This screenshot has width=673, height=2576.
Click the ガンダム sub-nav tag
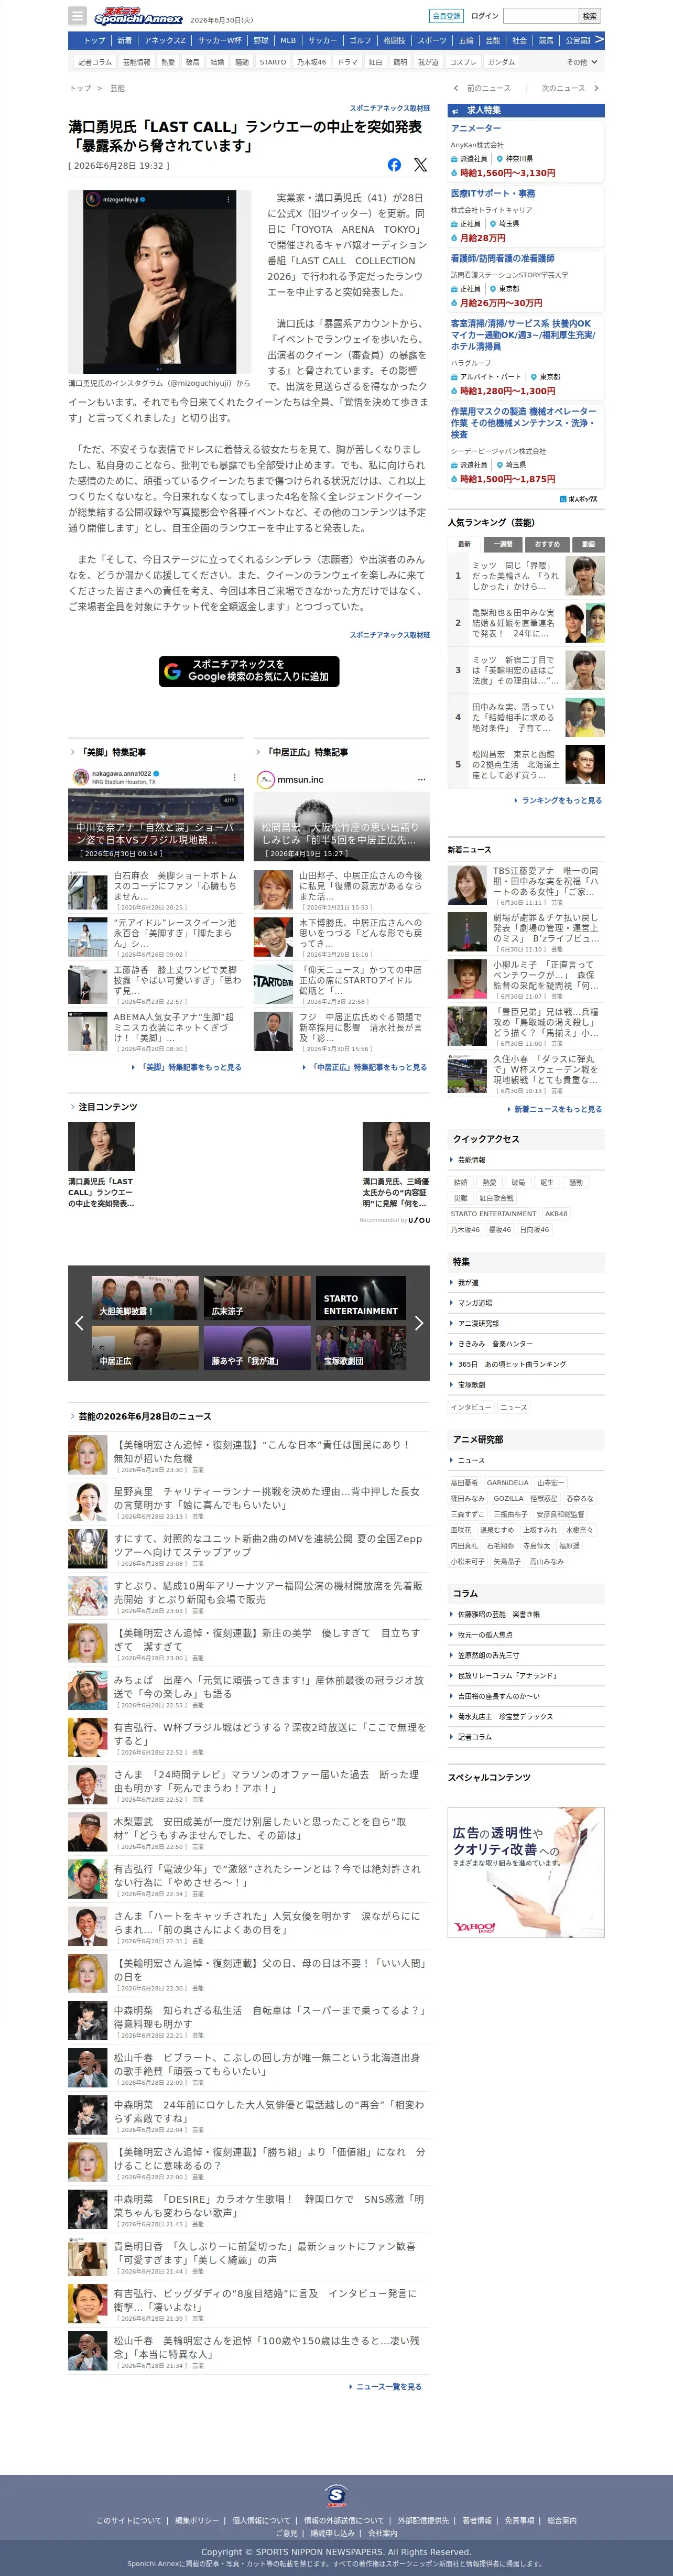501,62
